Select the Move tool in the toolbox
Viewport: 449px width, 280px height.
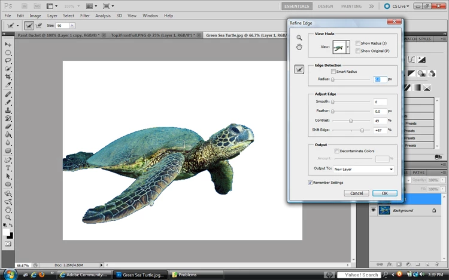coord(8,44)
